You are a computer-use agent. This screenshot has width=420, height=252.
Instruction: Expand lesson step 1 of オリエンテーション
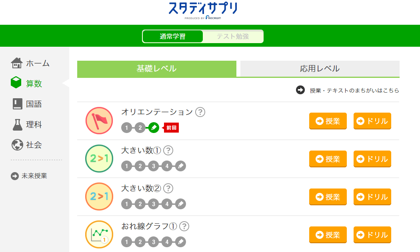click(x=126, y=128)
